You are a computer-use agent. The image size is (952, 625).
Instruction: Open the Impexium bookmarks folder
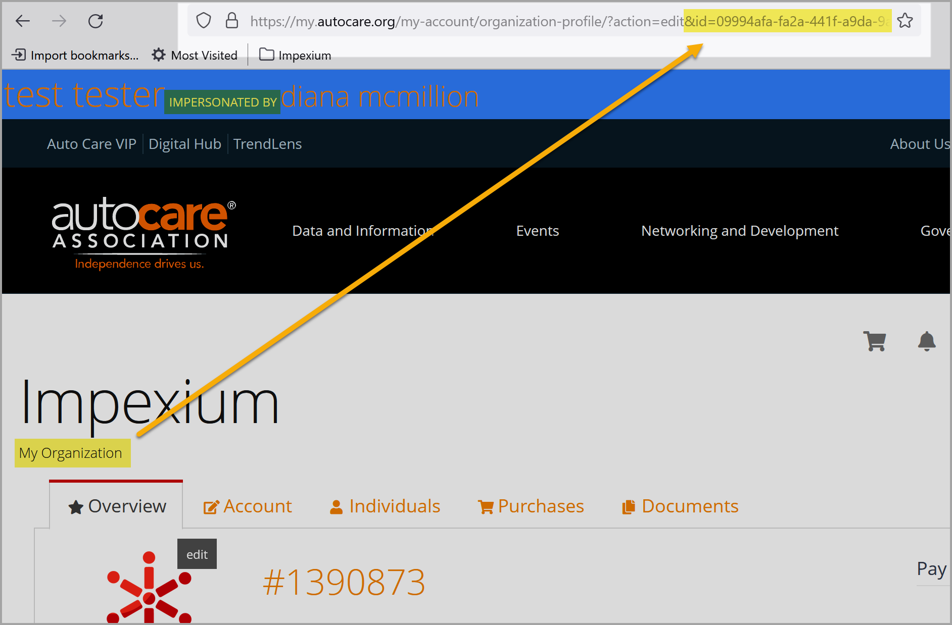pos(295,55)
